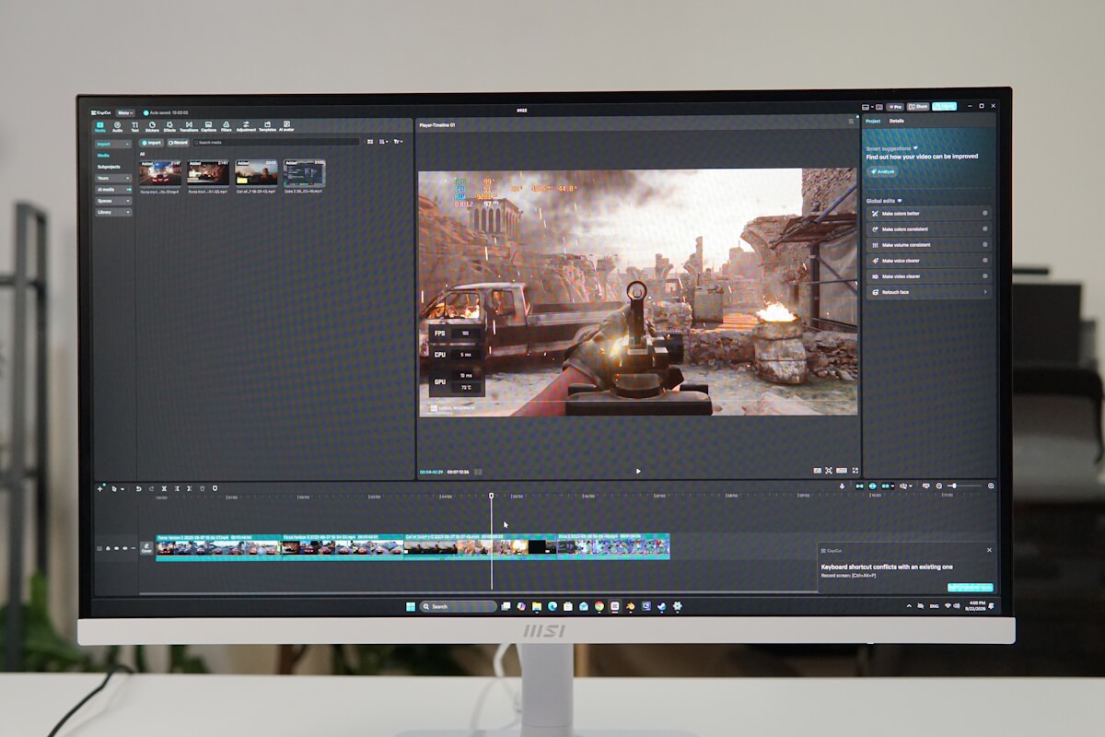Viewport: 1105px width, 737px height.
Task: Open the Text panel
Action: [x=134, y=126]
